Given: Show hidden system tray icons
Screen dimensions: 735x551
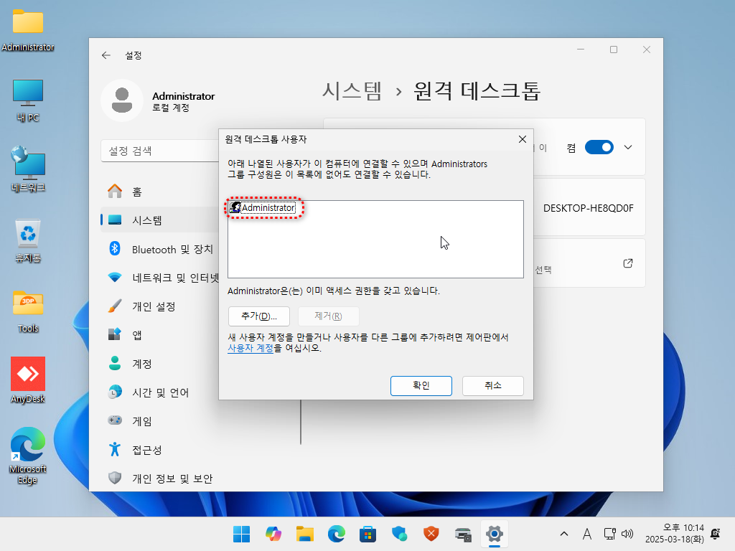Looking at the screenshot, I should (x=564, y=534).
